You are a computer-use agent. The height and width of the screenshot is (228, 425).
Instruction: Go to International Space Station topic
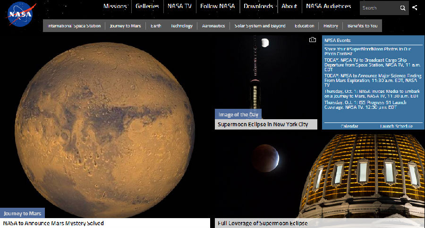coord(74,26)
